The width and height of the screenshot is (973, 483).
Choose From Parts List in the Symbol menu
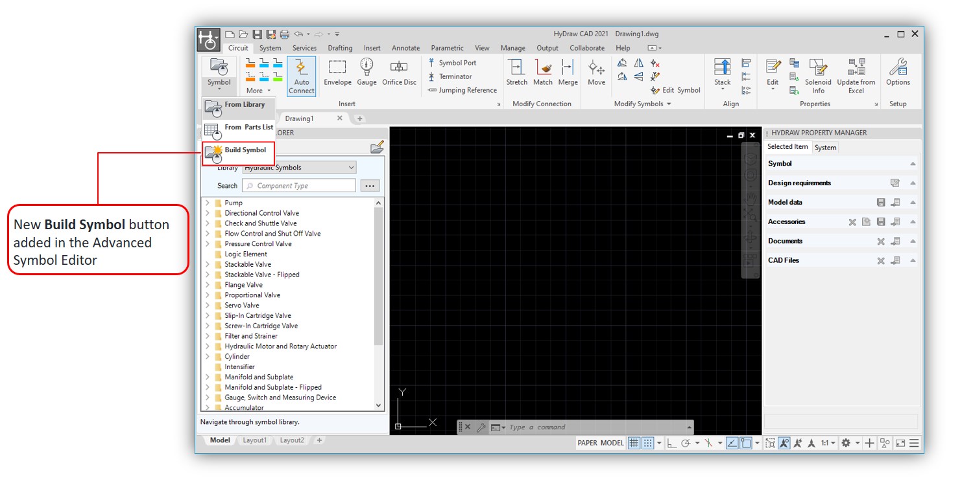[238, 130]
